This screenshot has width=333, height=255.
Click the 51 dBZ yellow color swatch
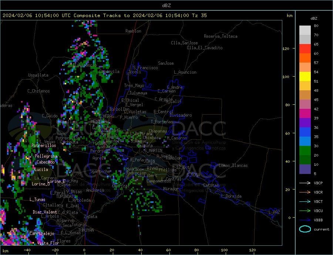[x=305, y=77]
